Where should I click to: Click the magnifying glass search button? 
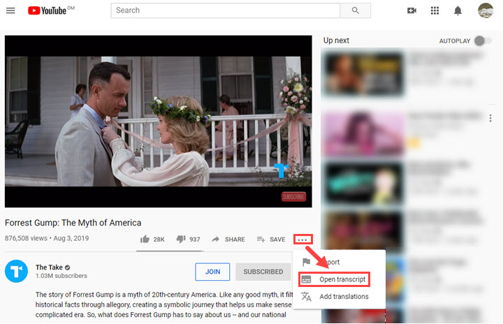(x=355, y=10)
